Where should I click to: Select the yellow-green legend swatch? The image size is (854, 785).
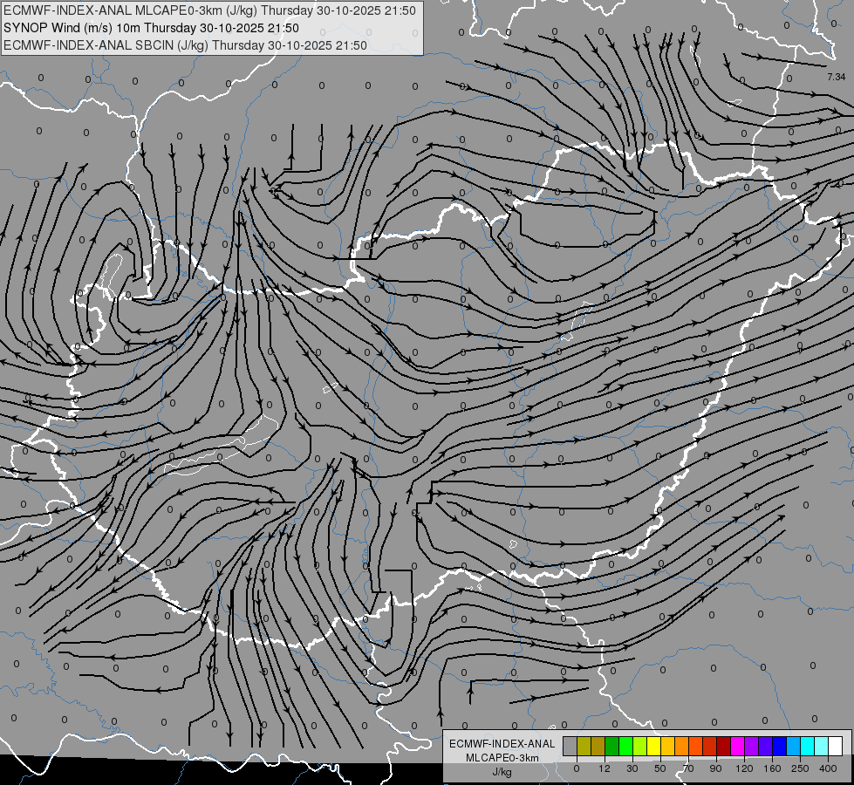click(x=640, y=746)
